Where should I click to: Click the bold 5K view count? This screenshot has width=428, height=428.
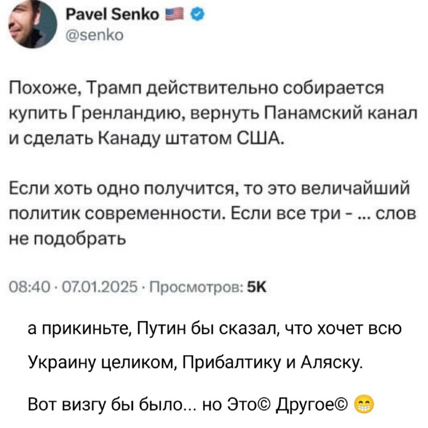257,287
